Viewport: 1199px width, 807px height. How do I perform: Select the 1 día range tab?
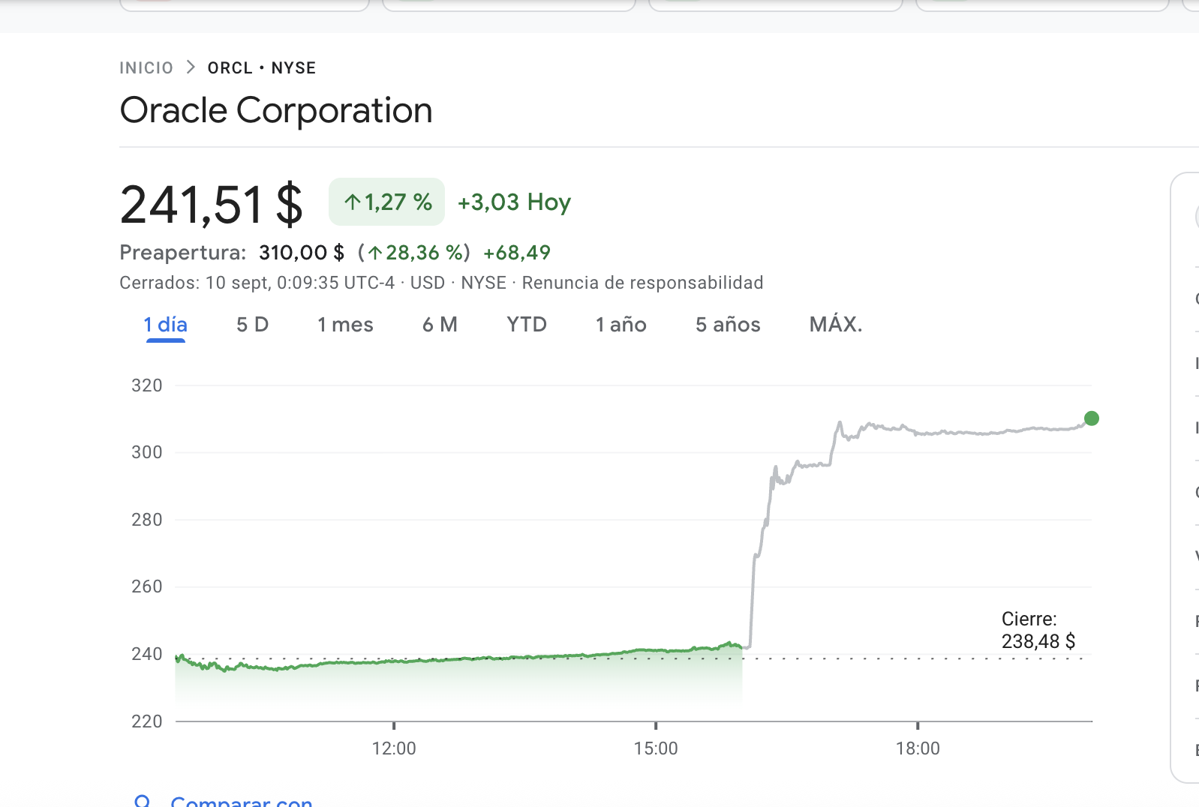[x=166, y=325]
